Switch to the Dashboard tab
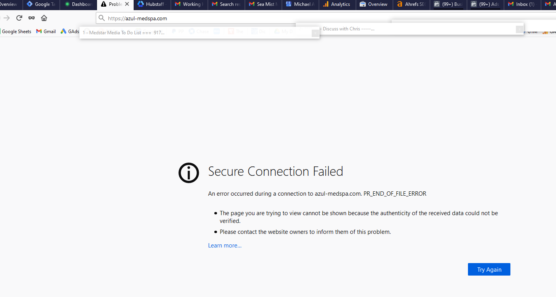 (x=78, y=4)
